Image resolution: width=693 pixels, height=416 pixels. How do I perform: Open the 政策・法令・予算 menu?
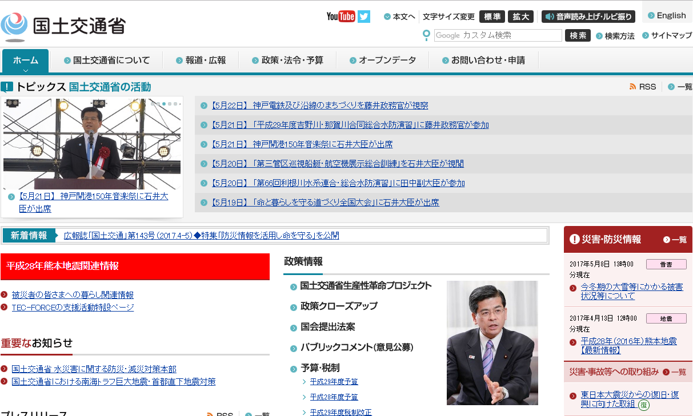292,60
